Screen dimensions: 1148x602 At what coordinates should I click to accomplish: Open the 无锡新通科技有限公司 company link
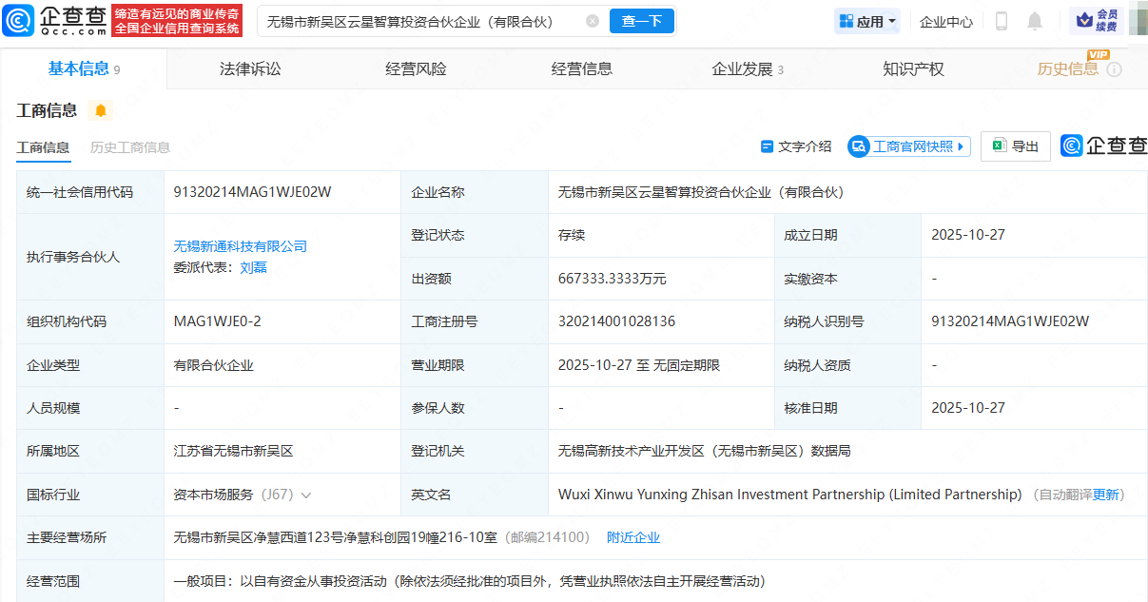[x=240, y=246]
